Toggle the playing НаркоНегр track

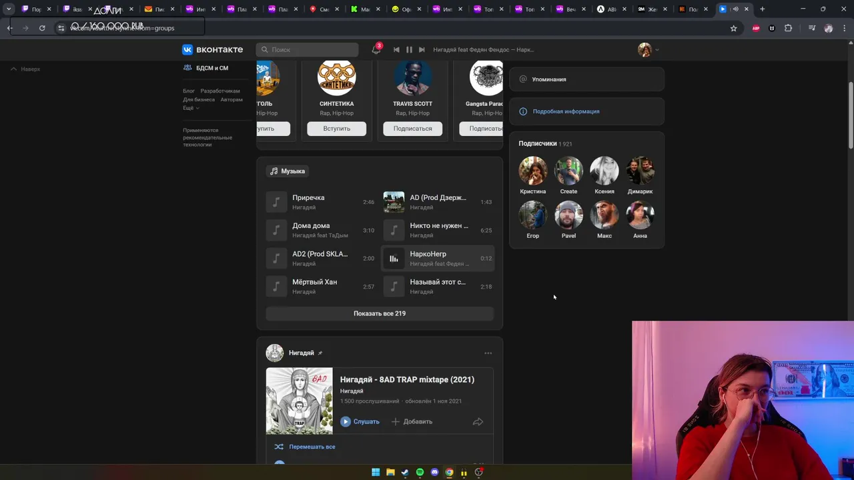(438, 259)
